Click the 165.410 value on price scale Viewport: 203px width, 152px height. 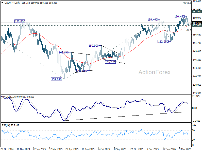(197, 1)
